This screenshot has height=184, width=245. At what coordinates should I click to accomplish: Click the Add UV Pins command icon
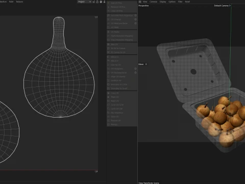pyautogui.click(x=108, y=3)
